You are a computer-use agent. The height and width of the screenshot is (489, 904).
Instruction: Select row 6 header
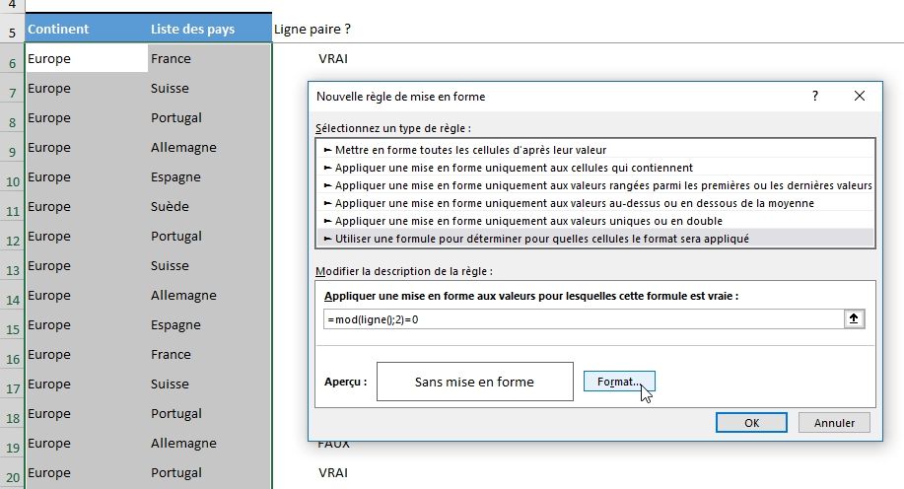coord(12,62)
